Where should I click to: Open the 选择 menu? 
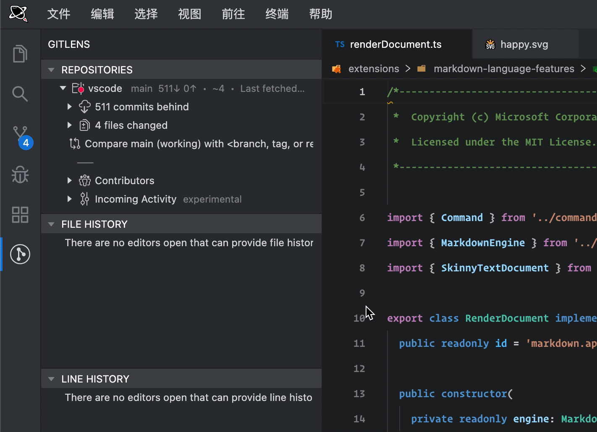point(146,14)
